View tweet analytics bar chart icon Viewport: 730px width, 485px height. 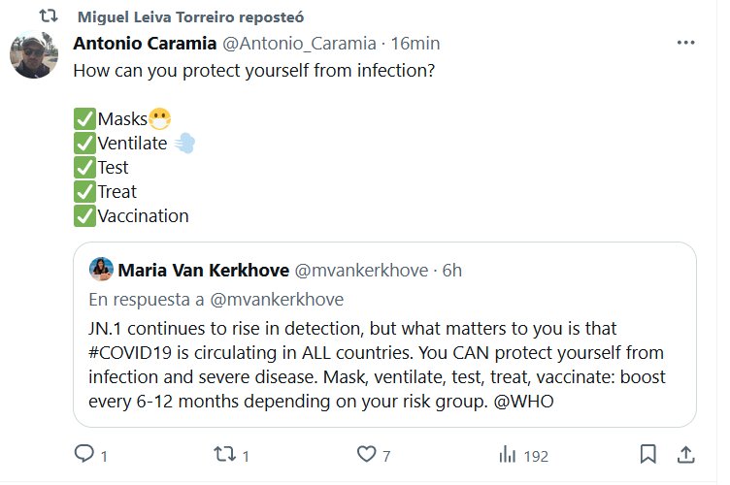[x=507, y=454]
